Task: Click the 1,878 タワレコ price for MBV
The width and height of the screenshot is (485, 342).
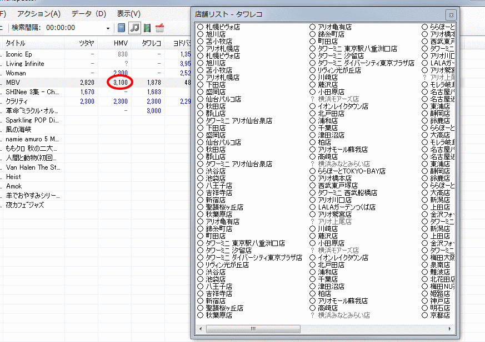Action: tap(154, 83)
